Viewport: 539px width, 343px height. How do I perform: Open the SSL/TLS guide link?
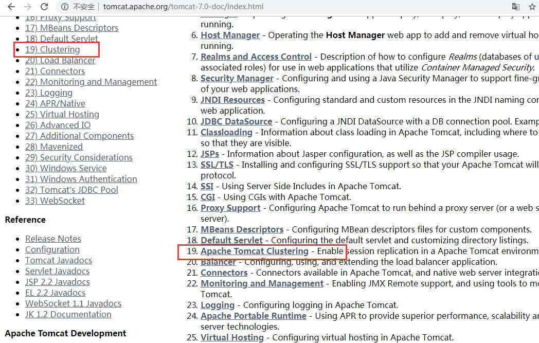(x=217, y=165)
